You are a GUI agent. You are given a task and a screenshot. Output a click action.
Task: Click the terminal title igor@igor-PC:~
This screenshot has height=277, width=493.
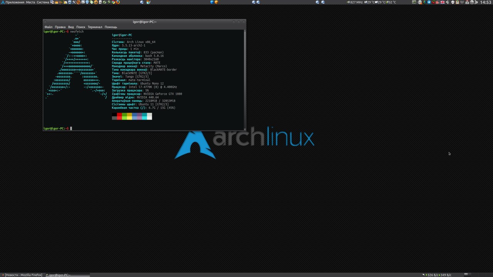(x=144, y=22)
